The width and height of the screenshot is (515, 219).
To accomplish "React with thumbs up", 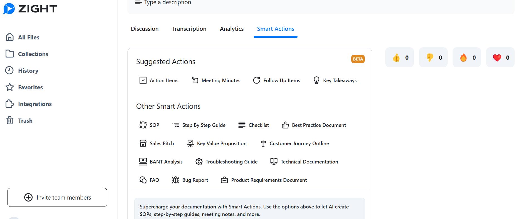I will point(399,57).
